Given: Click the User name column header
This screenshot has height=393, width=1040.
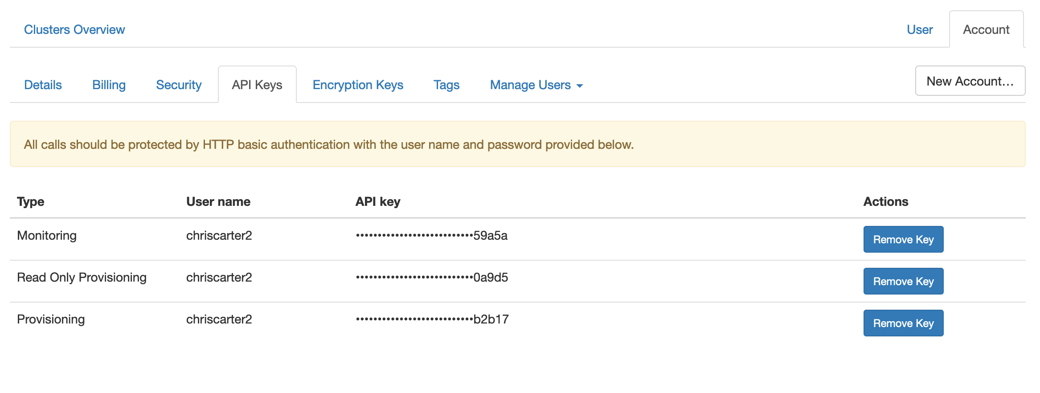Looking at the screenshot, I should (218, 201).
